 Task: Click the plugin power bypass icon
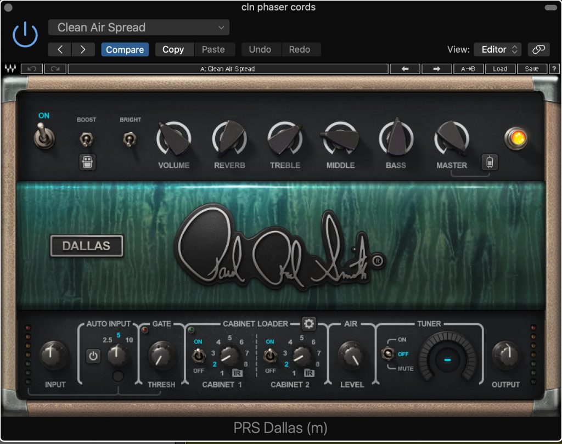[x=25, y=35]
